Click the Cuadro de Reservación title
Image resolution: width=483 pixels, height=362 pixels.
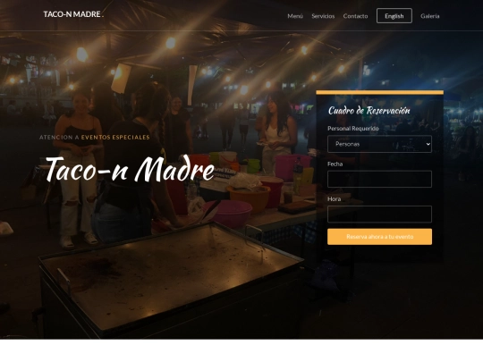369,110
